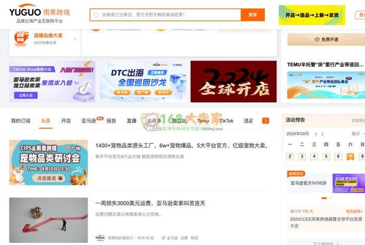Screen dimensions: 365x245
Task: Switch to the 头条 tab
Action: (46, 121)
